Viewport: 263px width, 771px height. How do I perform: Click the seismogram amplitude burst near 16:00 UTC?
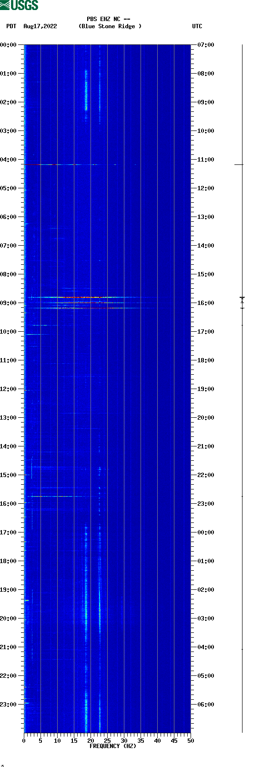242,301
